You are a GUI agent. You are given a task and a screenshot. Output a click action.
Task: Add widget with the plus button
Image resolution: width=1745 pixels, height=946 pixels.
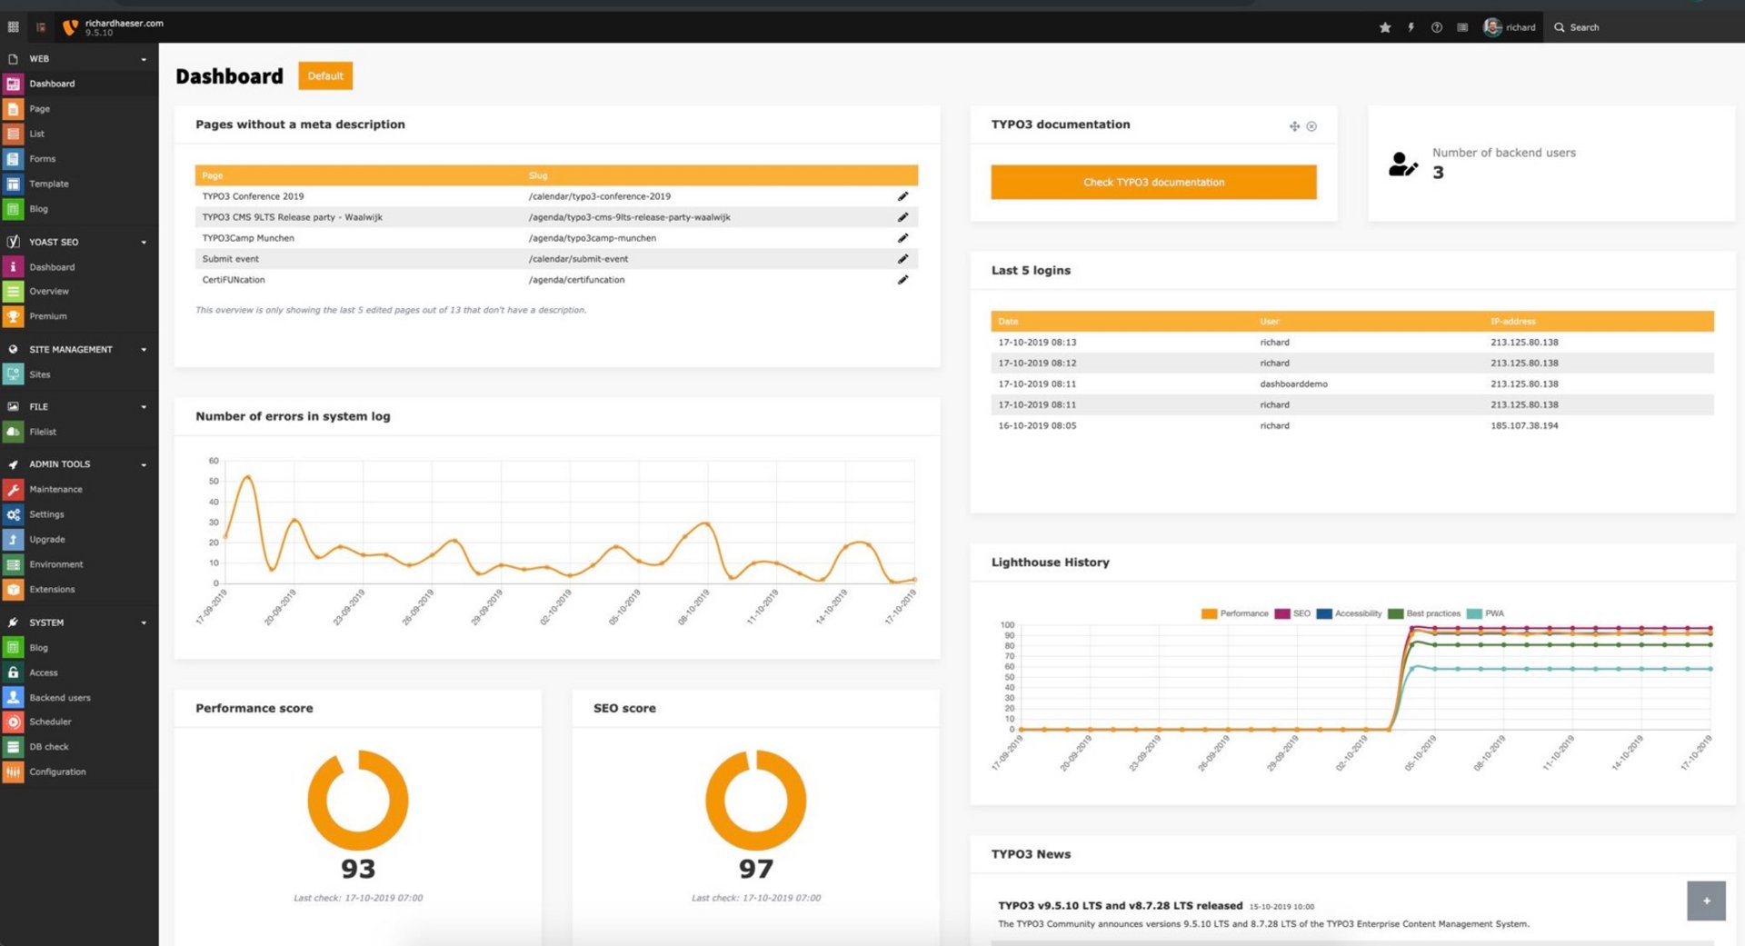(x=1706, y=901)
